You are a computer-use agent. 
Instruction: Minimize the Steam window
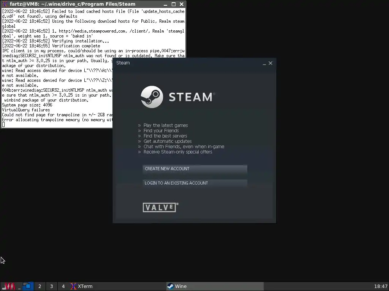click(x=264, y=63)
